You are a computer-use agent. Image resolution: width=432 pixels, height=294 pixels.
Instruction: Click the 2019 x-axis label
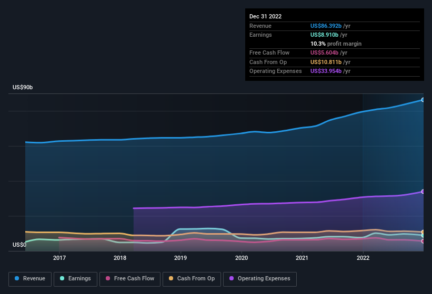tap(180, 258)
